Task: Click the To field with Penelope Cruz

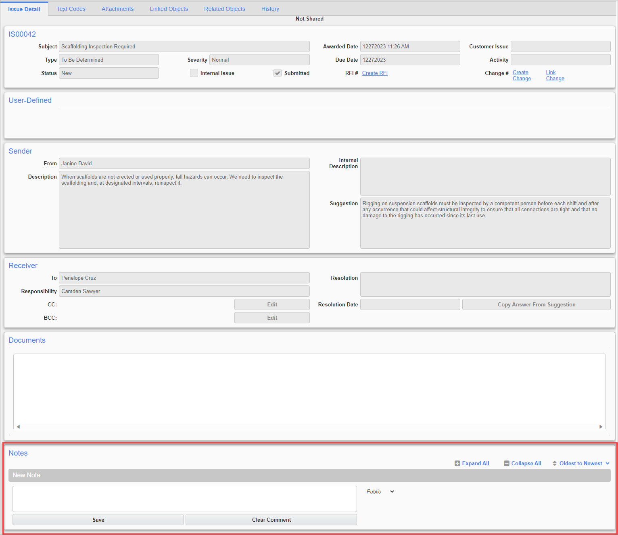Action: click(x=184, y=278)
